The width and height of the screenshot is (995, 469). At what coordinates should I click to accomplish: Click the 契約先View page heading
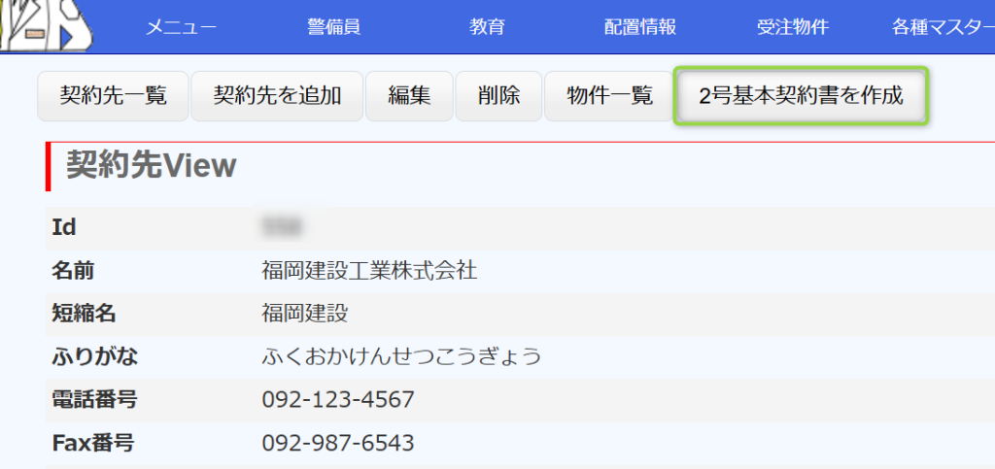(x=152, y=166)
